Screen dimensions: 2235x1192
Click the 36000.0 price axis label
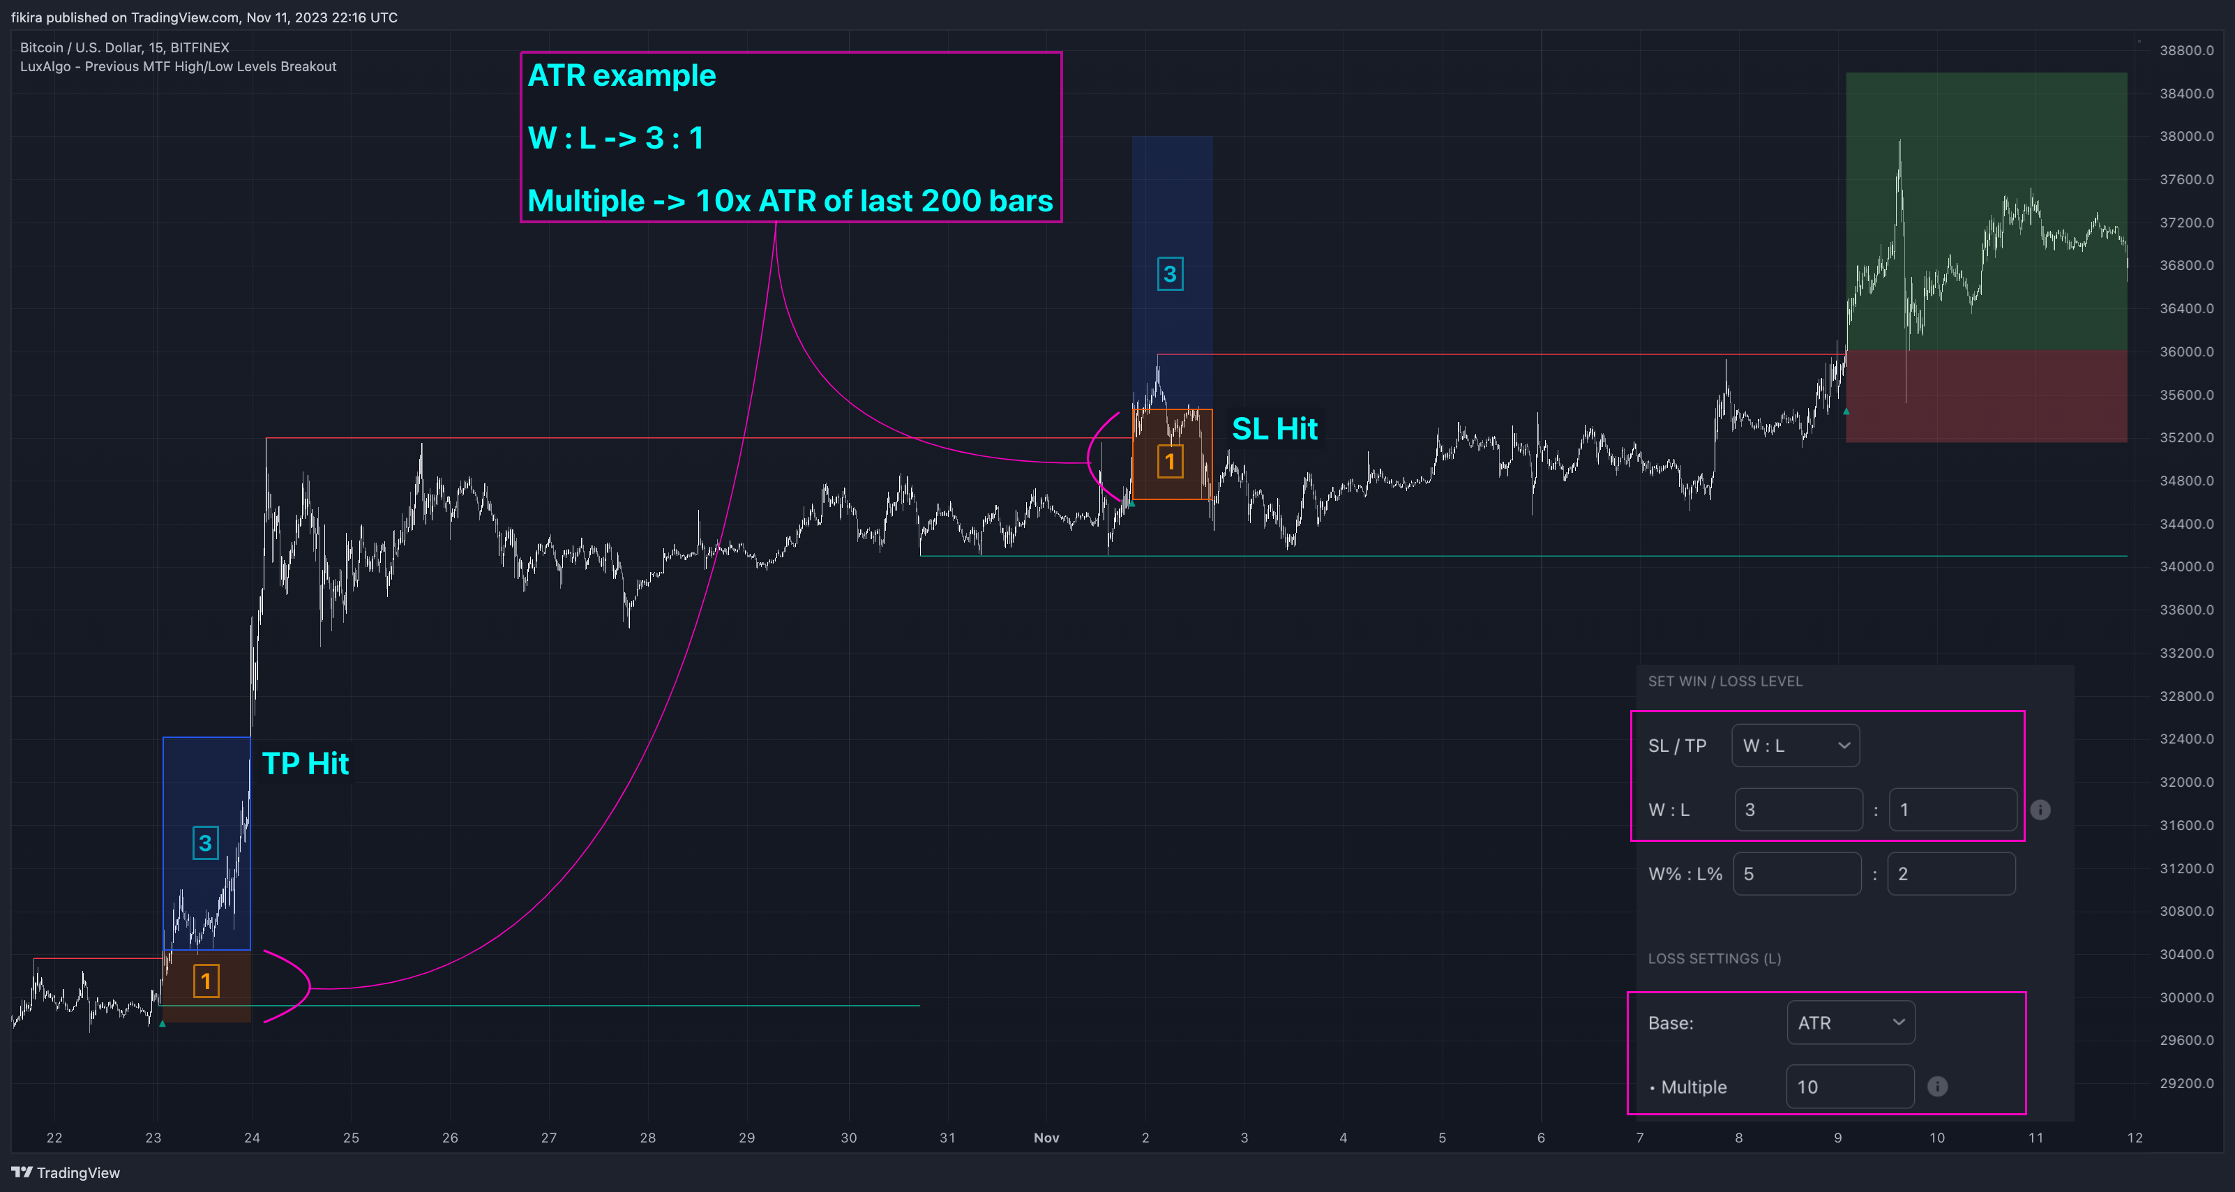click(2186, 352)
